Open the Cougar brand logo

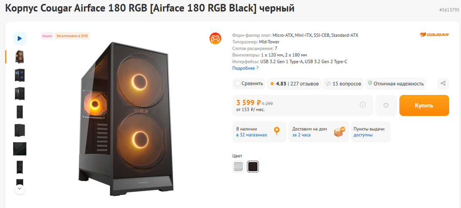(434, 35)
